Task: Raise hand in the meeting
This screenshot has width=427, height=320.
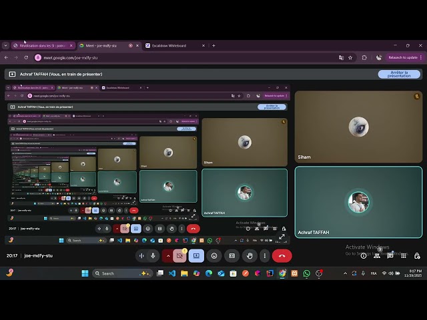Action: click(250, 255)
